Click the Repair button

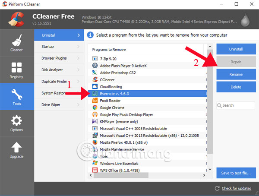pyautogui.click(x=236, y=62)
